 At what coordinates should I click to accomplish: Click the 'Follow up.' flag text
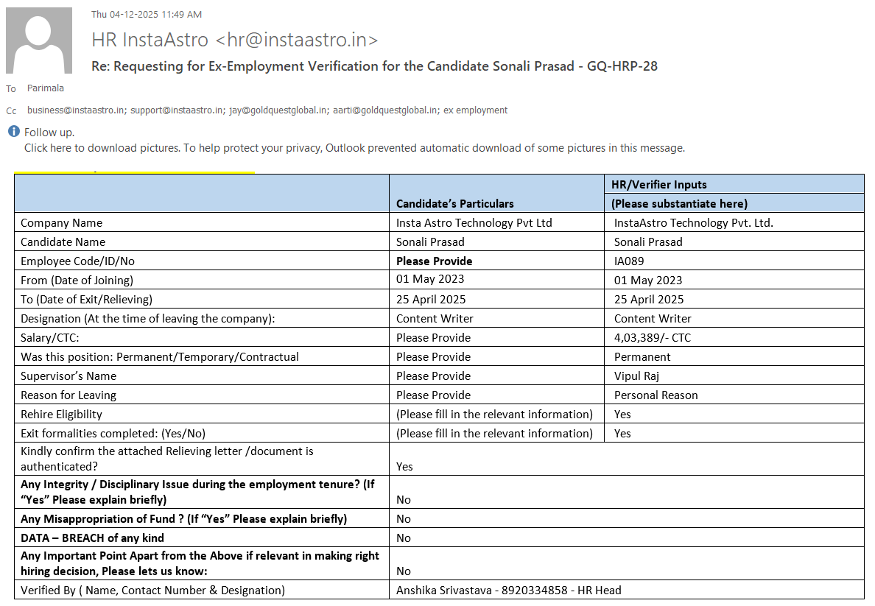pyautogui.click(x=49, y=133)
